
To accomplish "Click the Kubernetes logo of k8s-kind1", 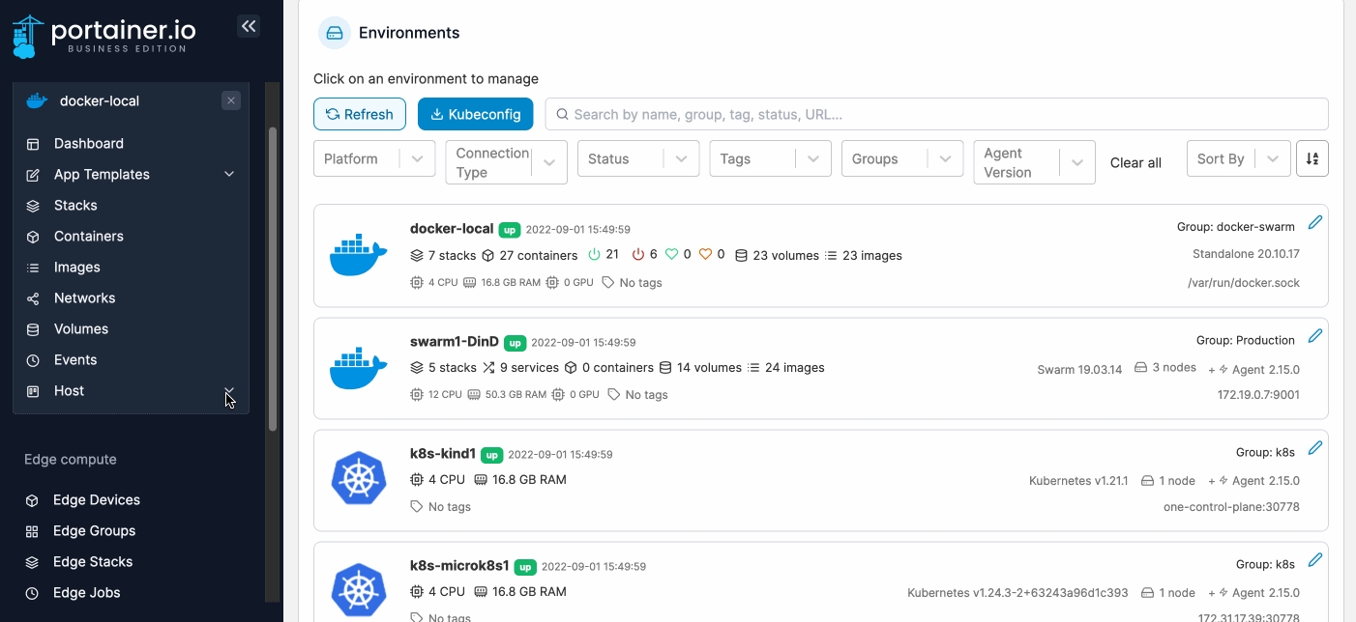I will pos(359,478).
